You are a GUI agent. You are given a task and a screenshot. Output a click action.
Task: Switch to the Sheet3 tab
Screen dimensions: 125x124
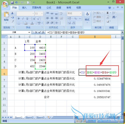40,117
